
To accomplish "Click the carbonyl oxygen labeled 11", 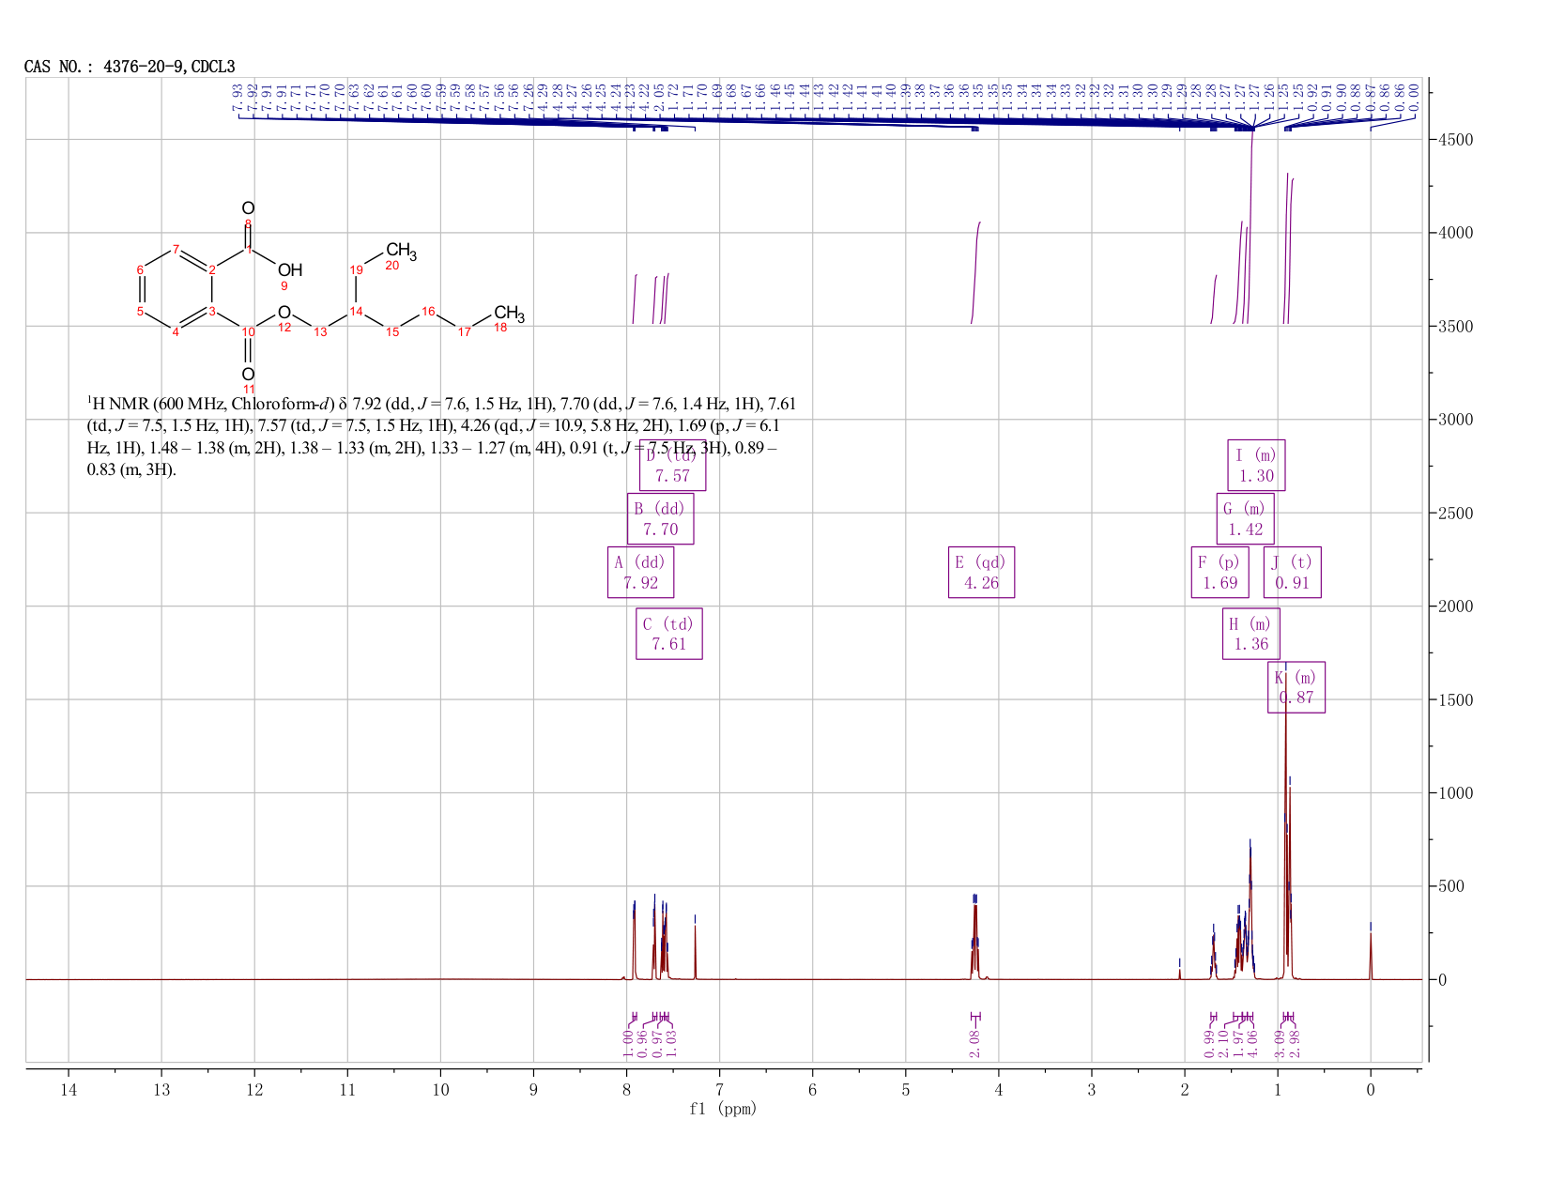I will (248, 374).
